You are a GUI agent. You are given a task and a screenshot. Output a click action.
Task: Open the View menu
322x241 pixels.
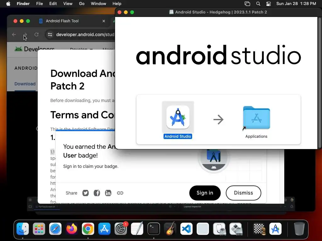[68, 4]
